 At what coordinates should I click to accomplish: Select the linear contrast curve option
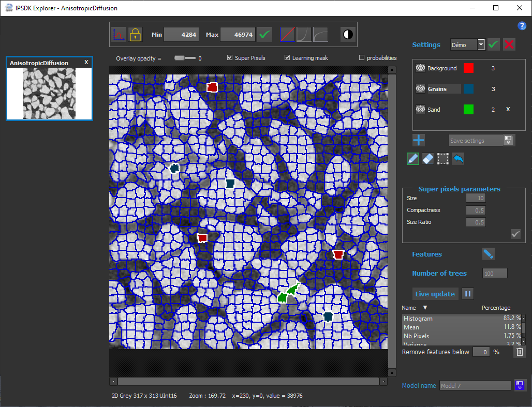tap(289, 34)
